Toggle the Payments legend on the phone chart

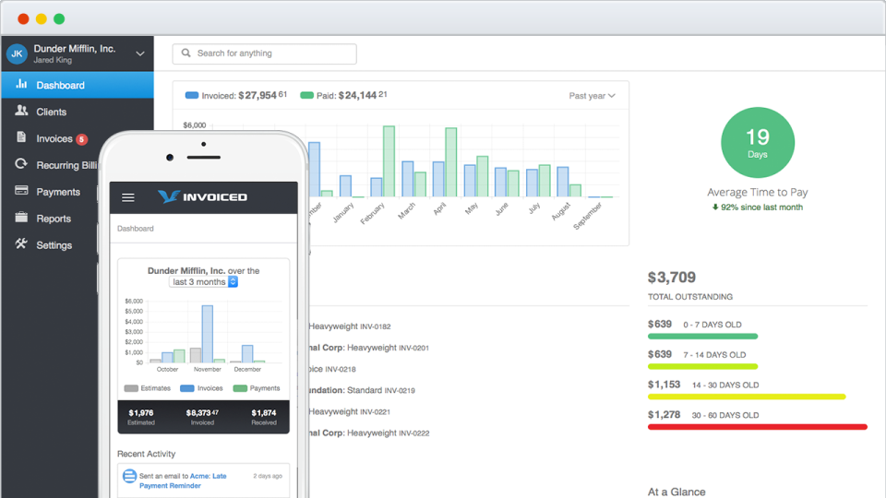click(257, 388)
